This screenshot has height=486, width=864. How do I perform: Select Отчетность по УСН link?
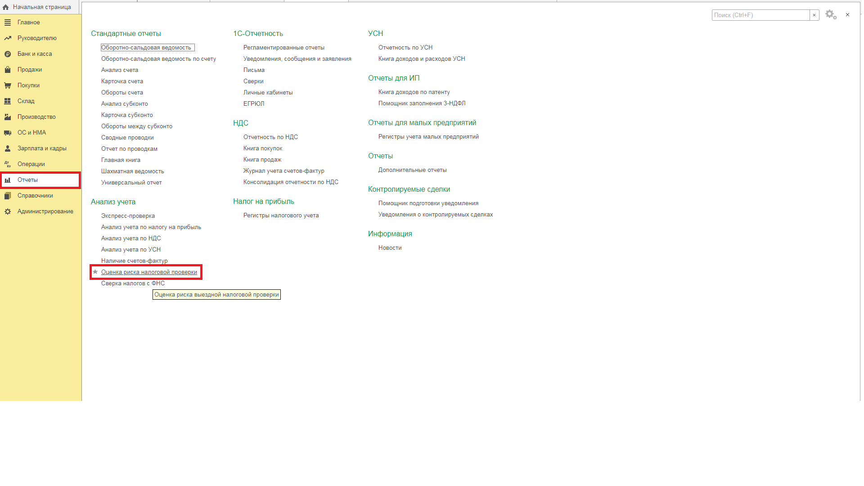(405, 47)
